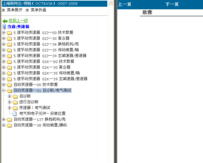The height and width of the screenshot is (163, 203).
Task: Click document icon for 电气和电子元件－安装位置
Action: pyautogui.click(x=15, y=114)
